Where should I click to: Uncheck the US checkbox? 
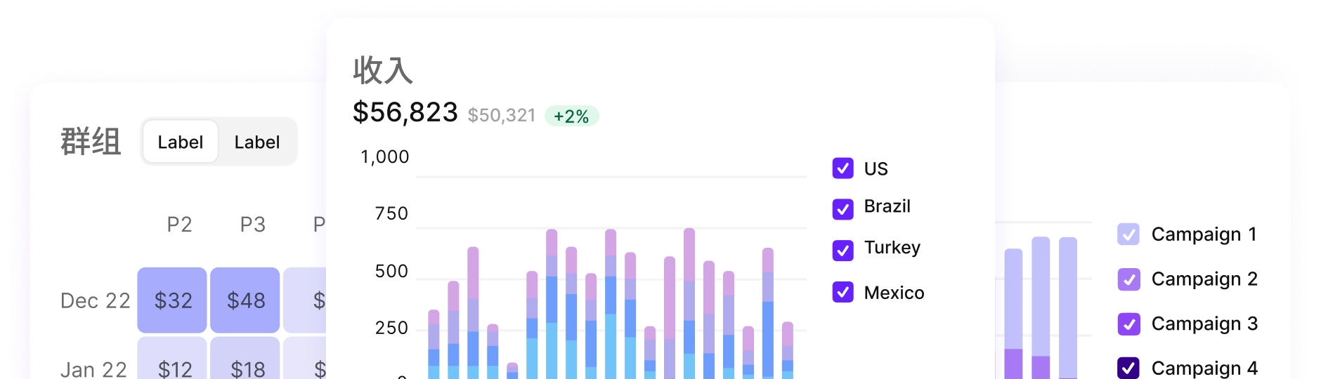tap(842, 168)
